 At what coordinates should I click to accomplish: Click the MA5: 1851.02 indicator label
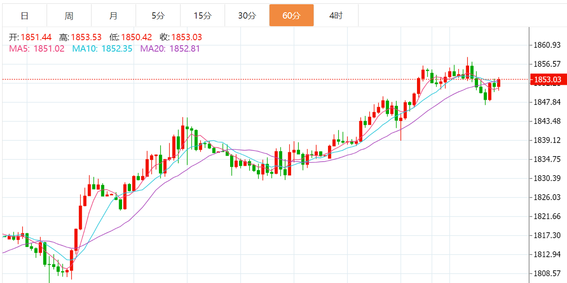(37, 49)
